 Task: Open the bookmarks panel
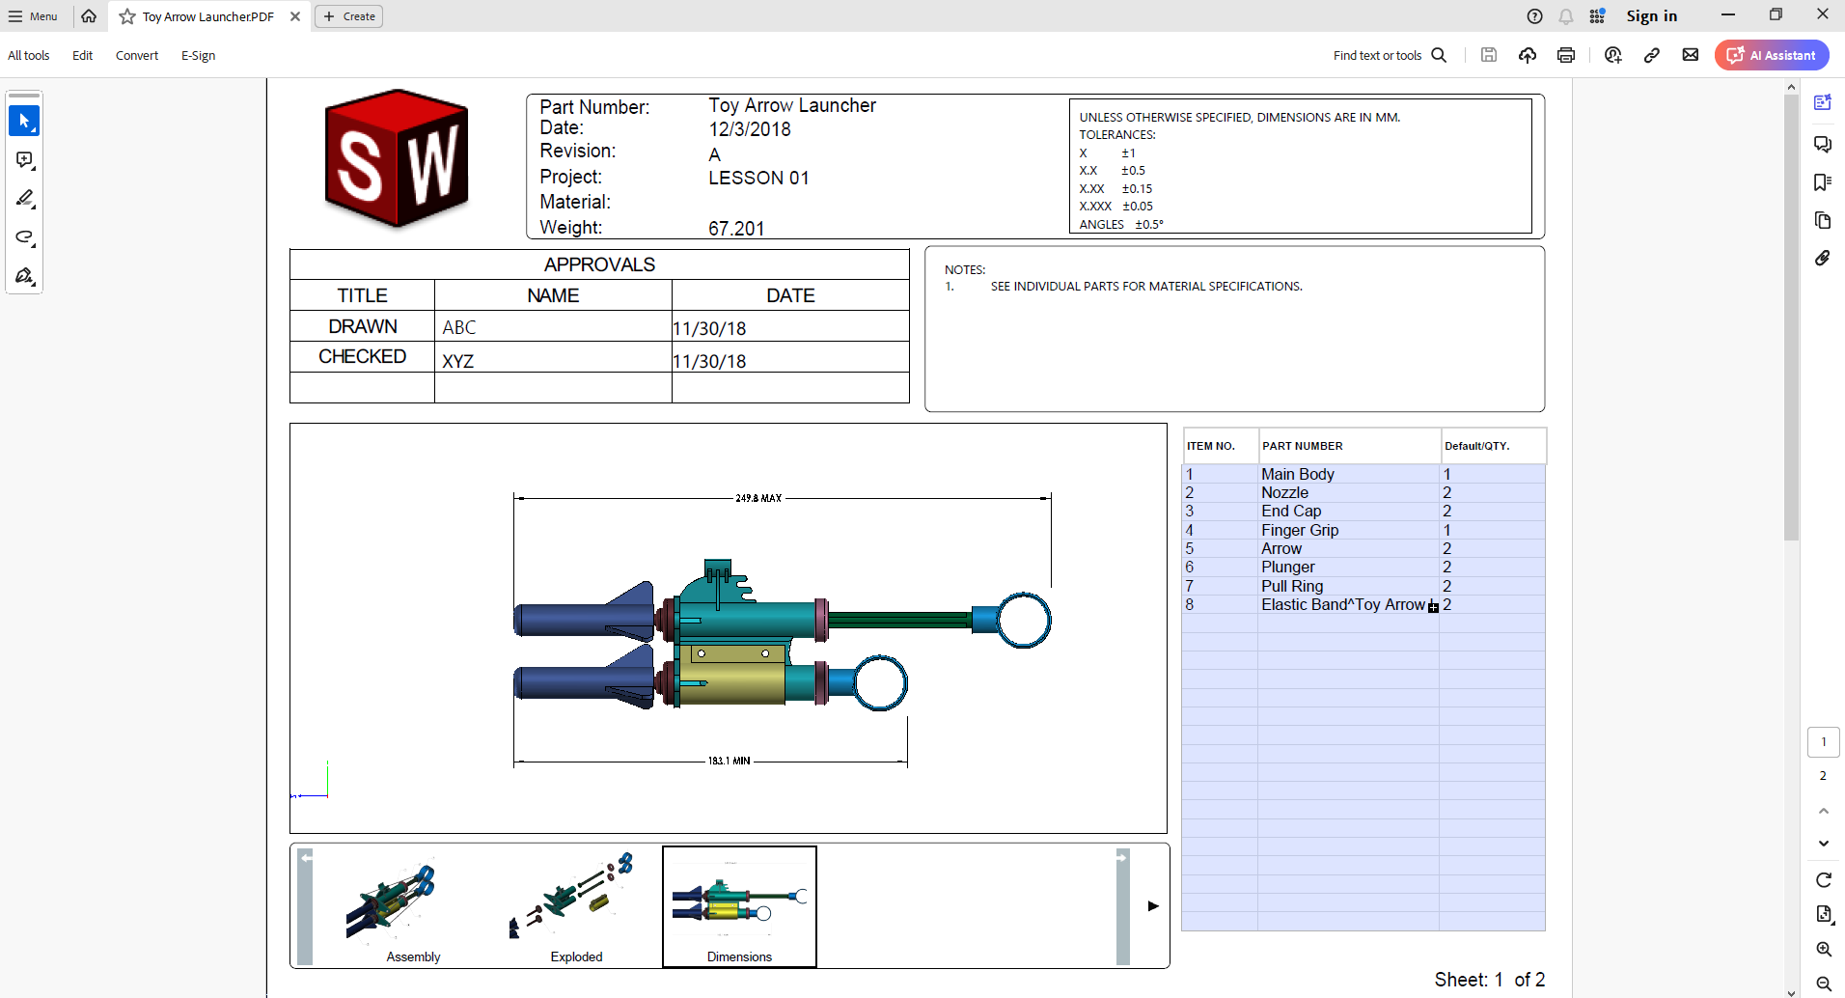[1822, 182]
